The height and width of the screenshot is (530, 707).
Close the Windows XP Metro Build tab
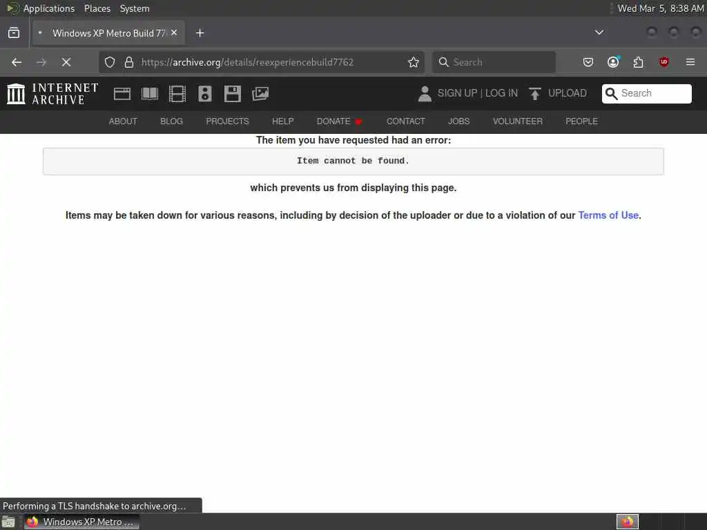point(174,33)
